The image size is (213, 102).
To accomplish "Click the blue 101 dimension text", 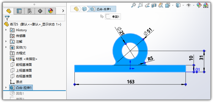I will tap(197, 70).
